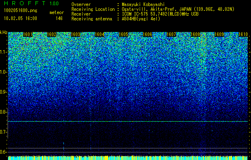This screenshot has height=160, width=251.
Task: Click the kHz axis unit label
Action: click(4, 32)
